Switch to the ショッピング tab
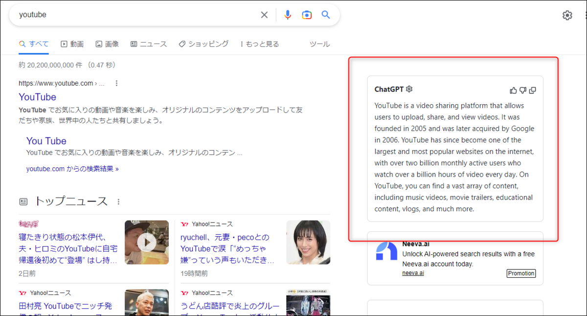The image size is (587, 316). pyautogui.click(x=203, y=44)
